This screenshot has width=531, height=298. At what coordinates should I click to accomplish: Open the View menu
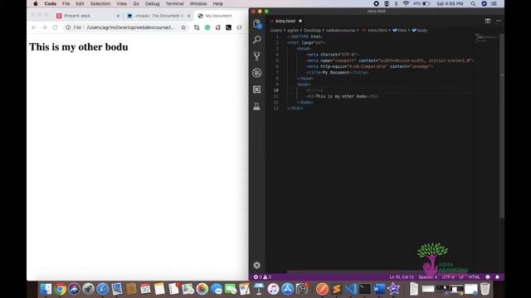[122, 3]
